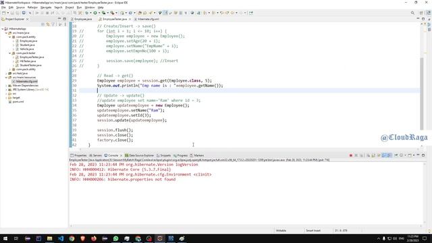Open Chrome from the taskbar

click(72, 238)
